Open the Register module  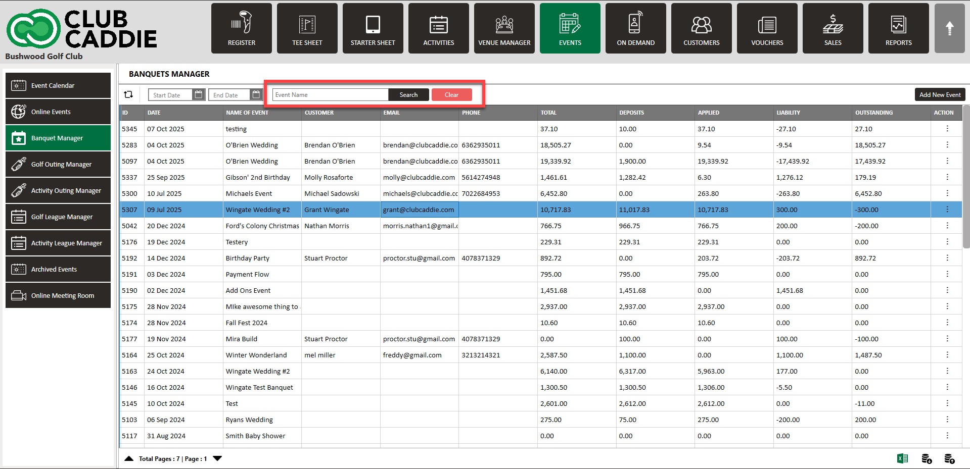(x=241, y=28)
